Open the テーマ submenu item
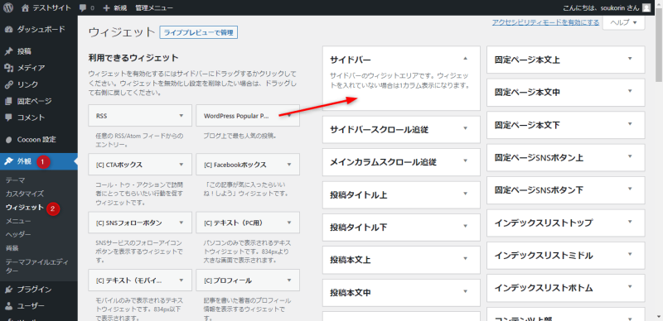 click(15, 180)
